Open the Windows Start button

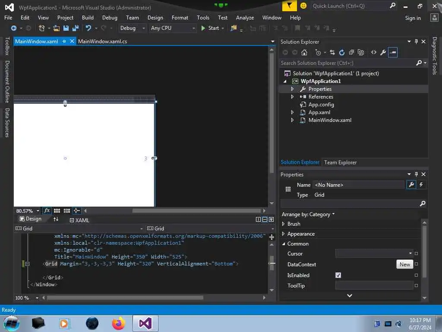pos(11,323)
